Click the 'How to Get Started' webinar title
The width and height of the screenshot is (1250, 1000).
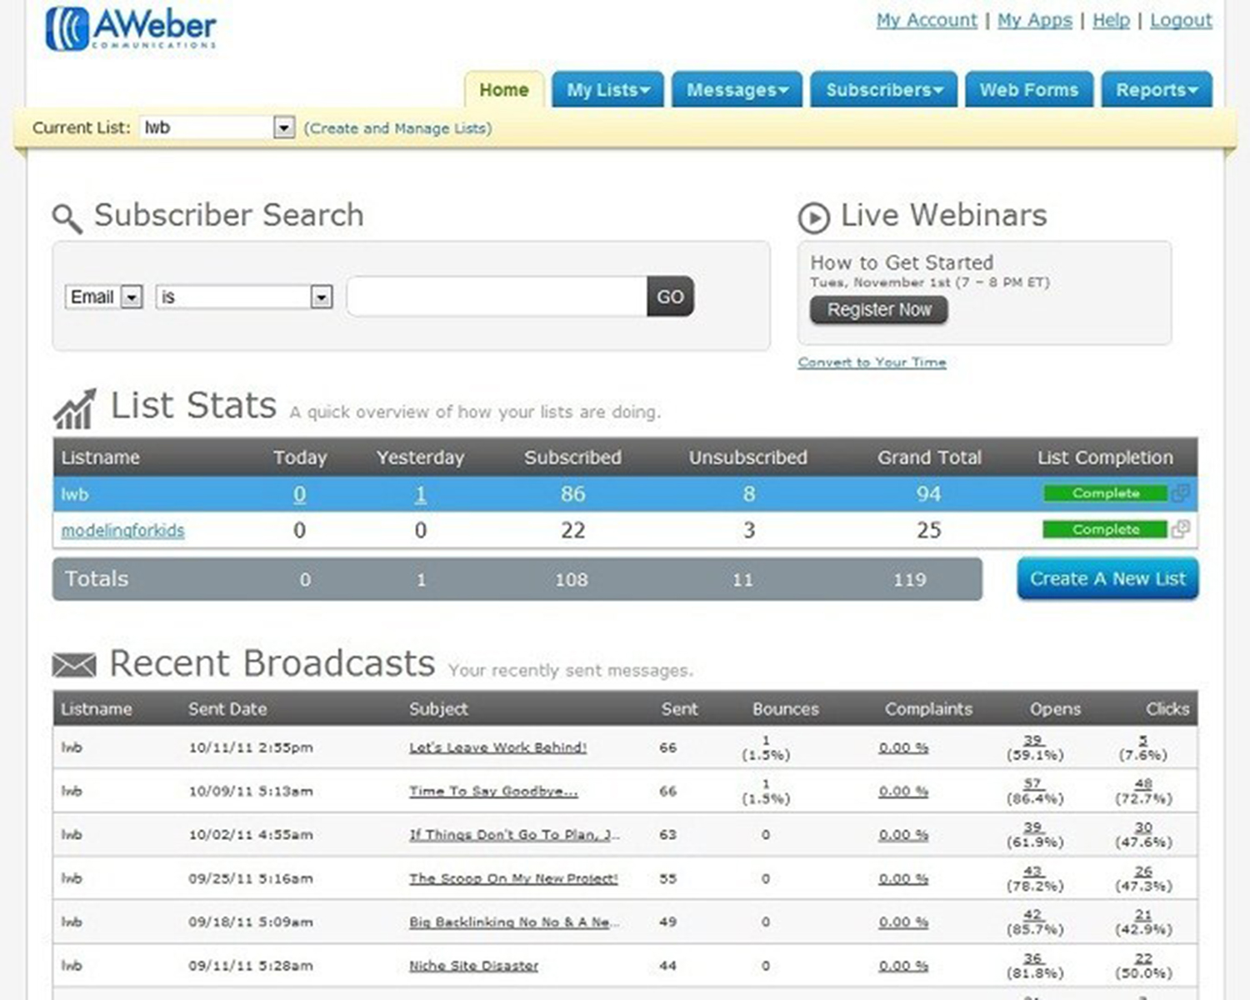(902, 262)
